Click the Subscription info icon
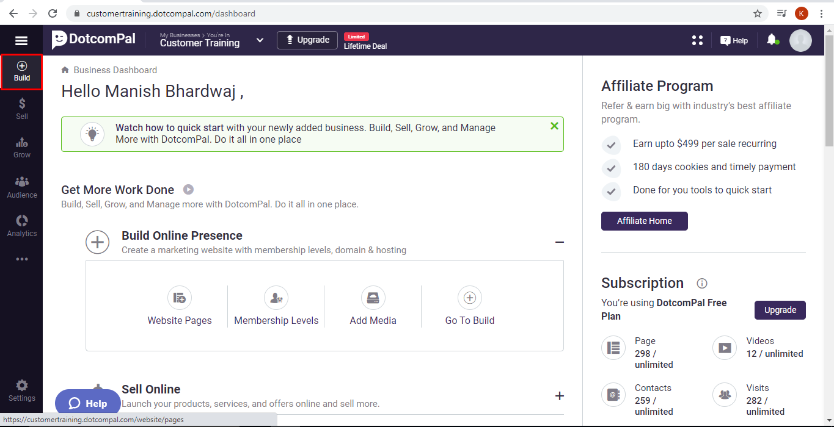834x427 pixels. [x=702, y=283]
